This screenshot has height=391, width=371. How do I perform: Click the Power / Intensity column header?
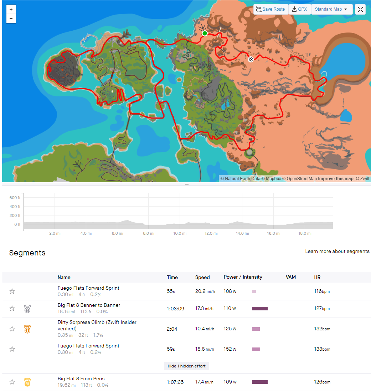pos(243,277)
